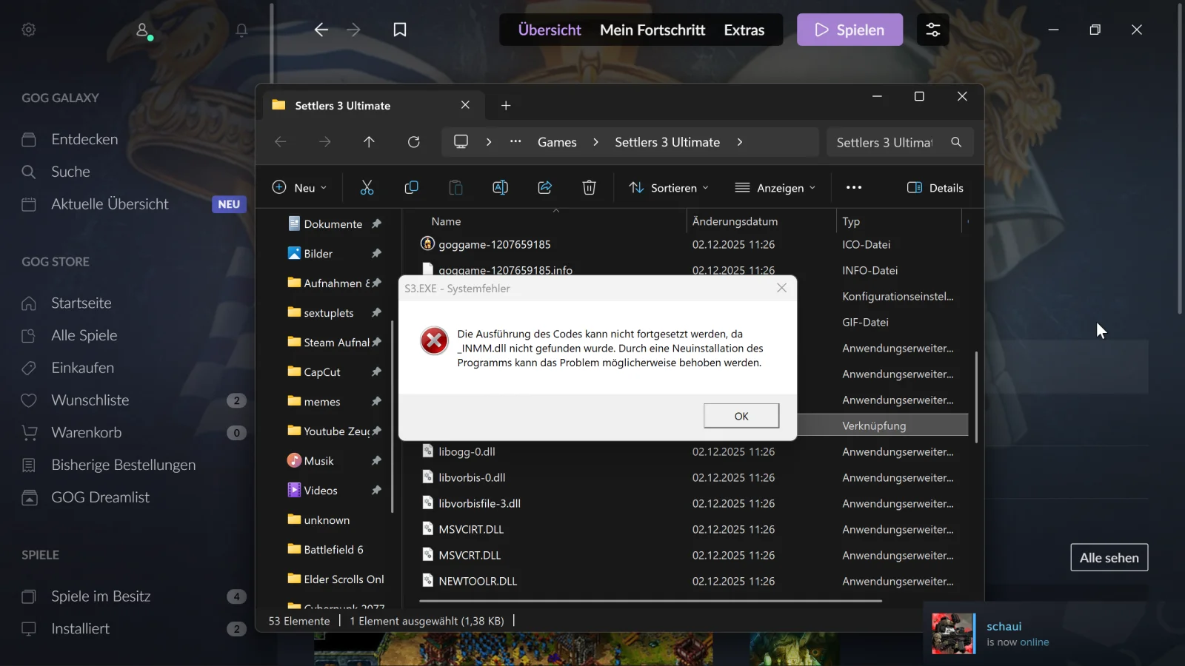Image resolution: width=1185 pixels, height=666 pixels.
Task: Click the This PC monitor icon in address bar
Action: click(x=461, y=142)
